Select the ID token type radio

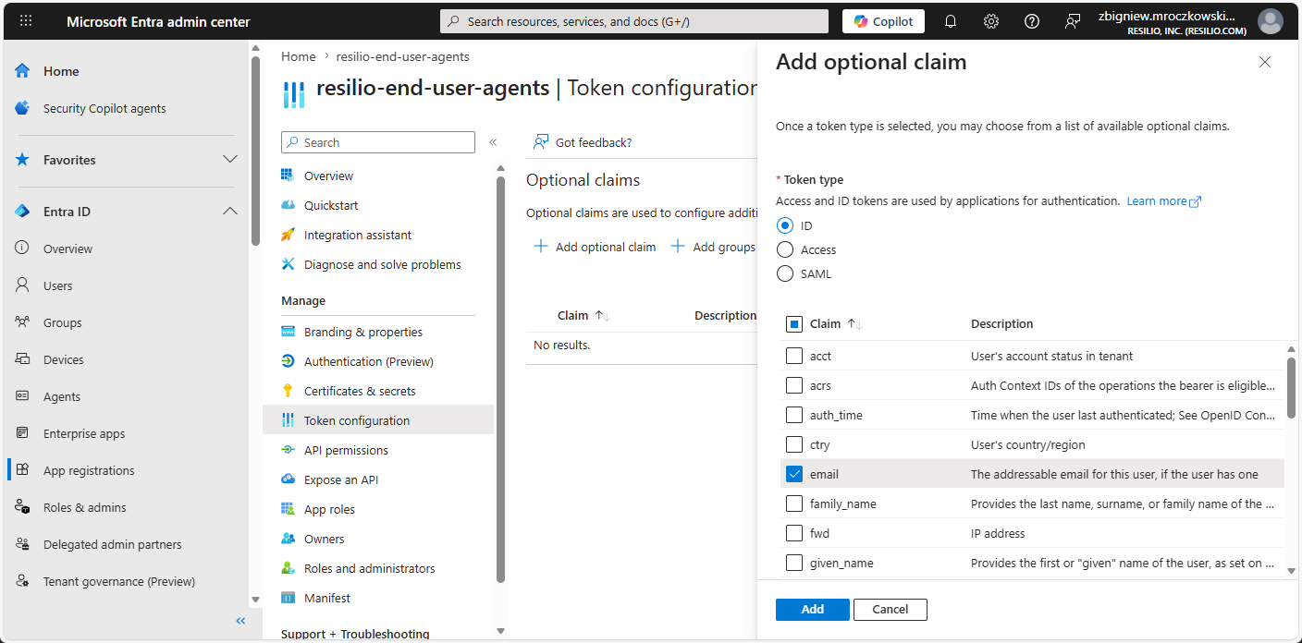[785, 225]
